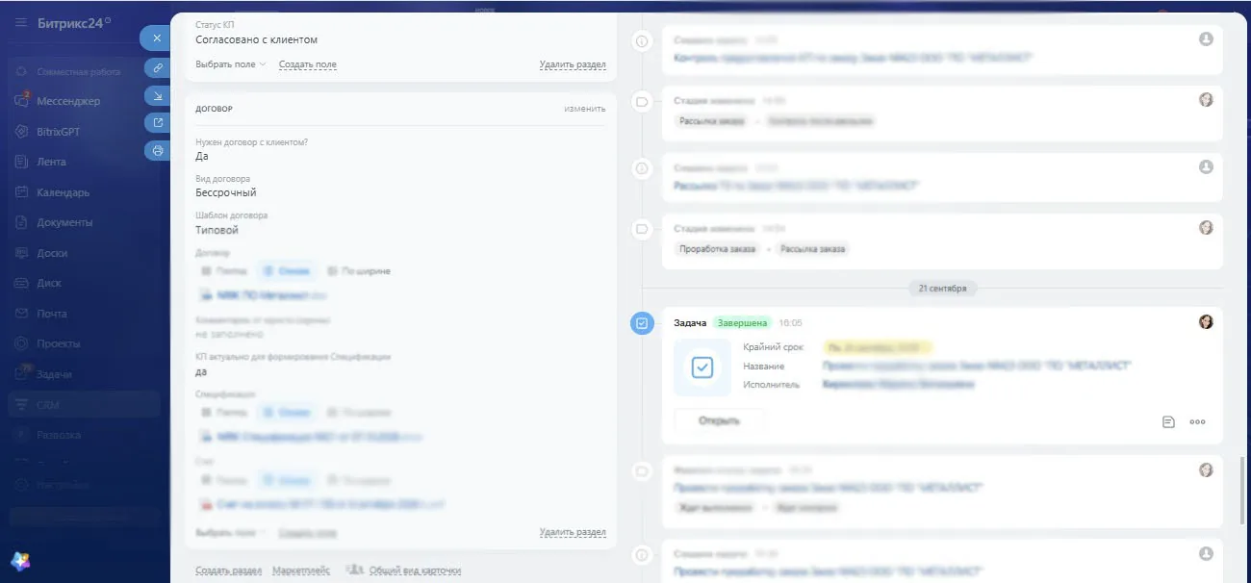Open the note icon on the Задача card
Screen dimensions: 1251x583
1168,421
